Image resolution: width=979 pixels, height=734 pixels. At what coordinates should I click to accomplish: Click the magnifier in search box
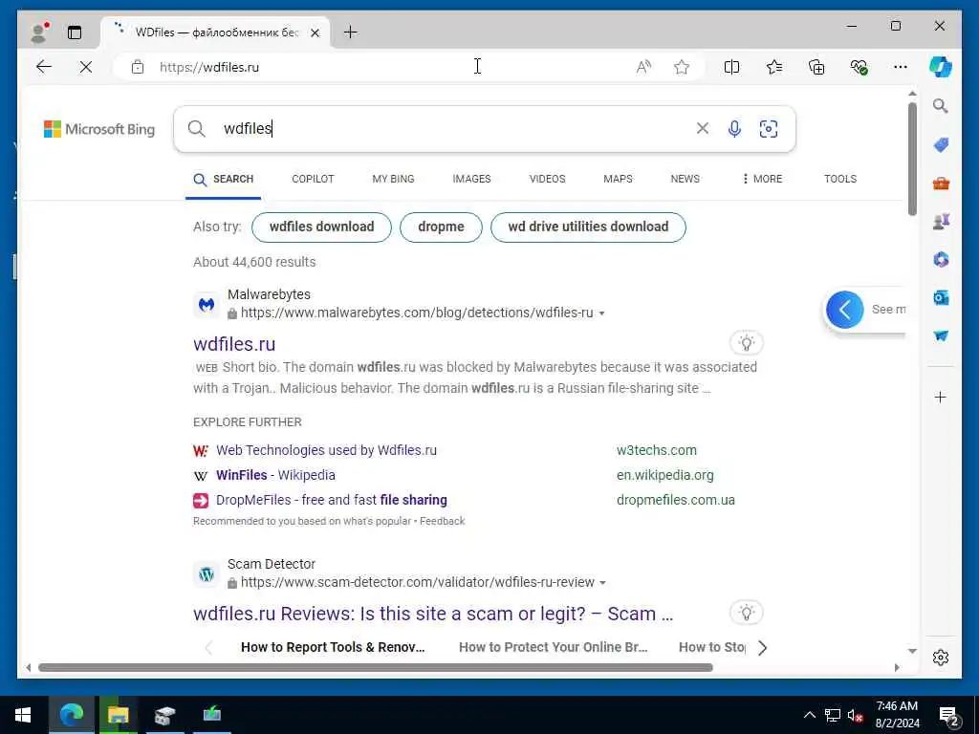[x=197, y=129]
